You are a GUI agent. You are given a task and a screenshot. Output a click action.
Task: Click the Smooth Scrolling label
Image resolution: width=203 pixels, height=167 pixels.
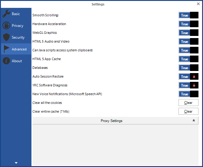tap(45, 15)
